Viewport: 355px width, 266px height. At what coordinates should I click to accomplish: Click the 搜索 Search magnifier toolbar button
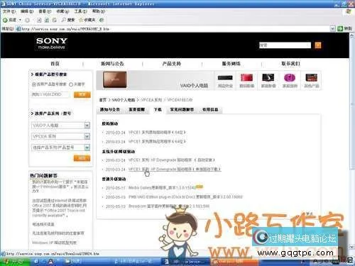pos(68,20)
